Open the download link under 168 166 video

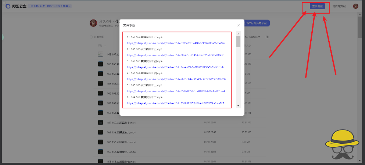(175, 55)
